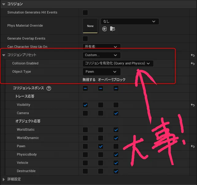Browse to Phys Material in content browser
Screen dimensions: 197x185
[x=112, y=29]
